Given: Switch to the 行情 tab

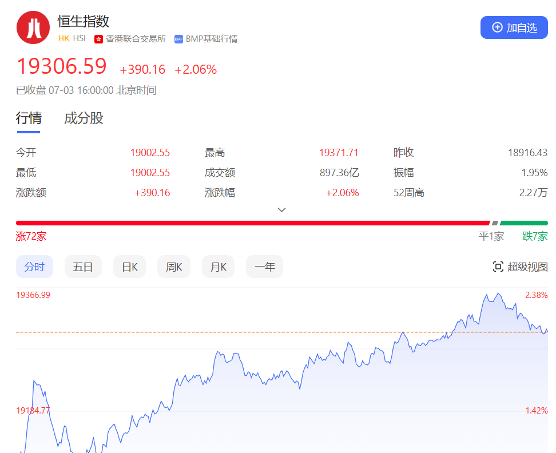Looking at the screenshot, I should (29, 118).
